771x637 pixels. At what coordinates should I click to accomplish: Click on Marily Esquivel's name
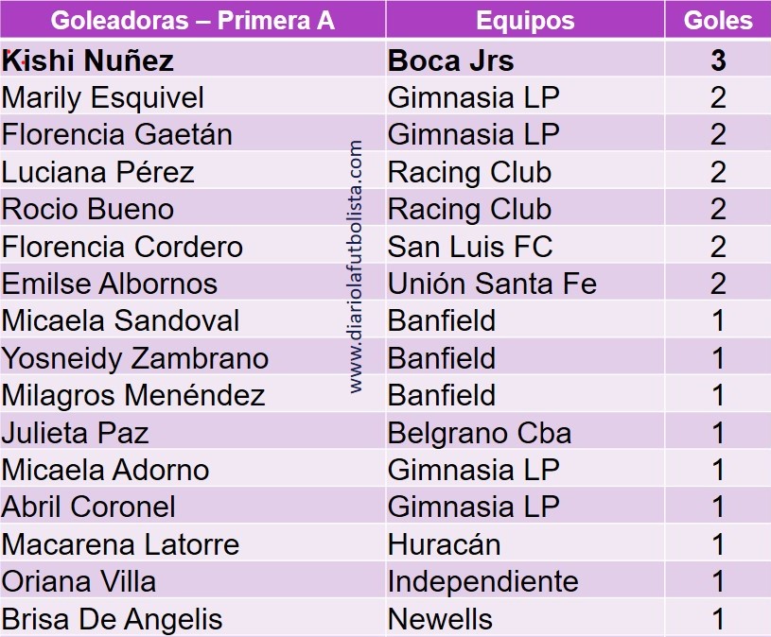pos(103,97)
